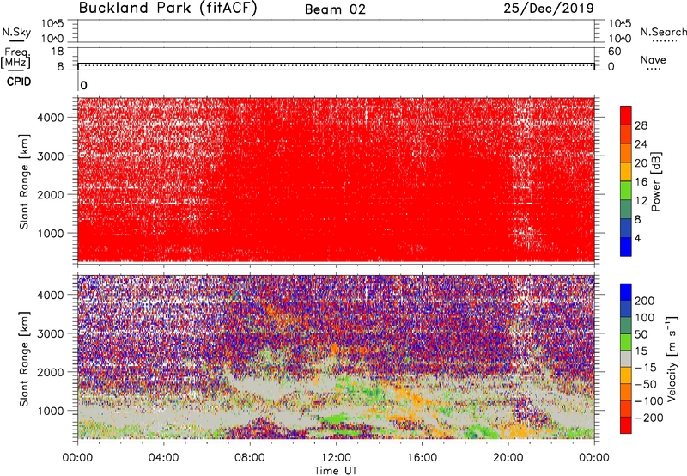Click the '60' Nave tick label
Screen dimensions: 687x476
pos(615,52)
